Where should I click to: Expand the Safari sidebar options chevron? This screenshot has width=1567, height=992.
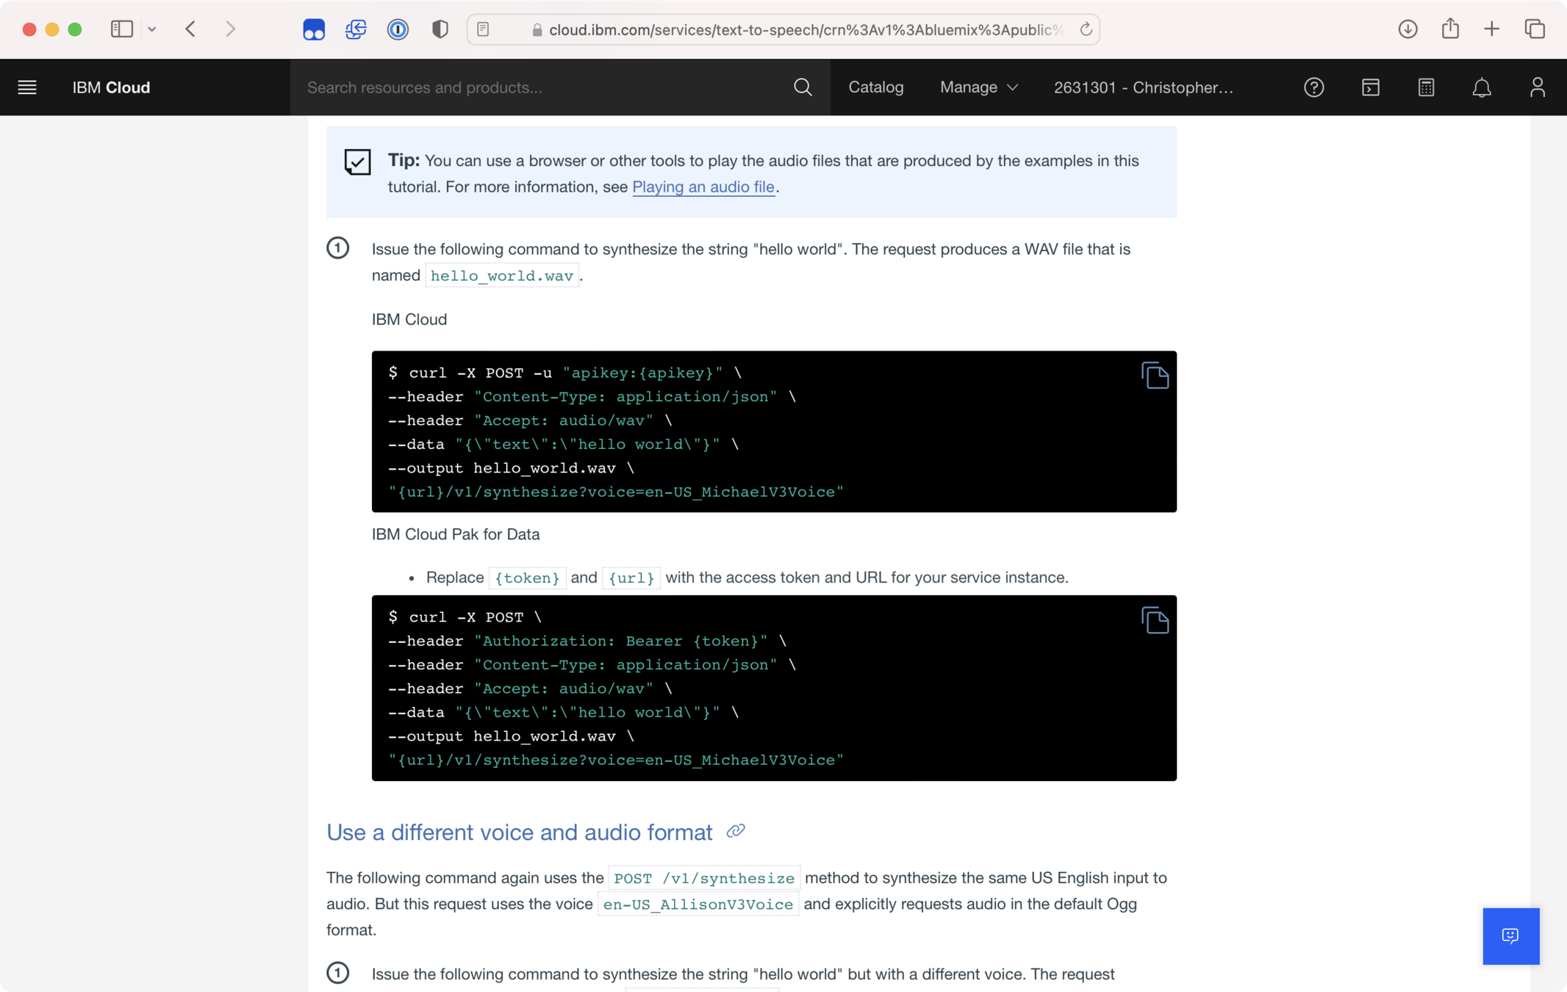[152, 29]
